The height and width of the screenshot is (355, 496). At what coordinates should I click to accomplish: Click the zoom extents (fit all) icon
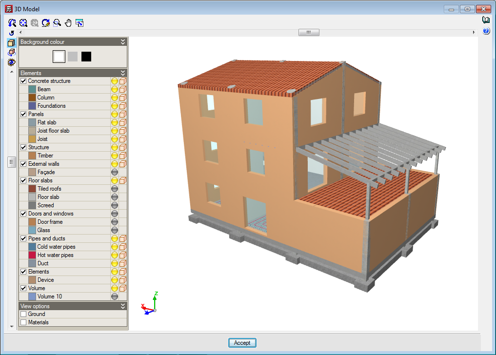(23, 22)
